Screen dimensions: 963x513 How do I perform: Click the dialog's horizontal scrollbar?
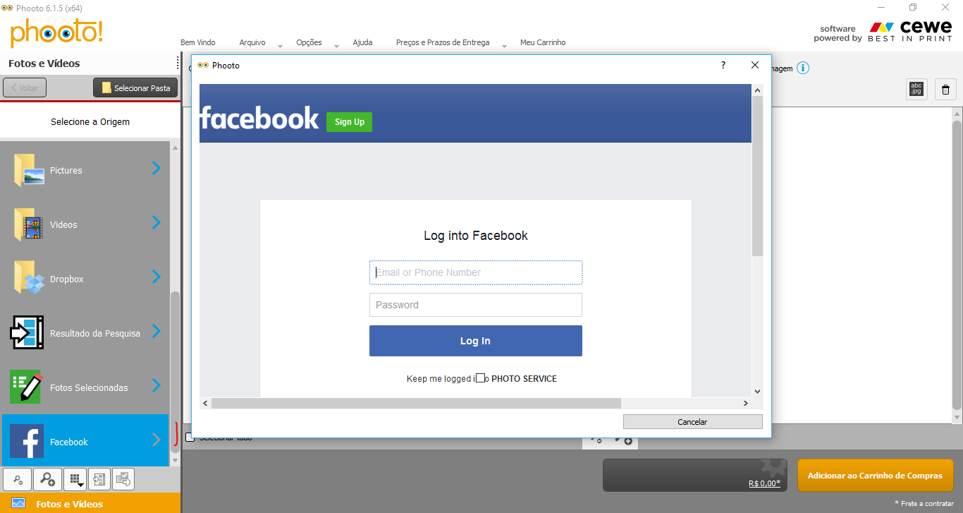pyautogui.click(x=416, y=403)
